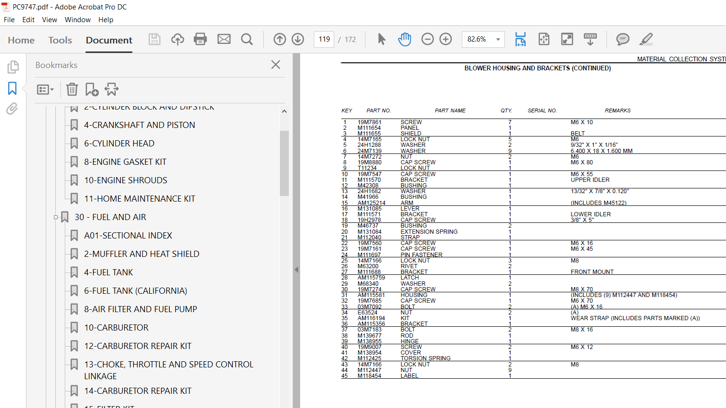Delete selected bookmark trash icon
726x408 pixels.
tap(72, 89)
